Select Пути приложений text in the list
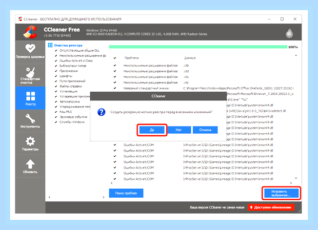The image size is (318, 230). tap(72, 81)
